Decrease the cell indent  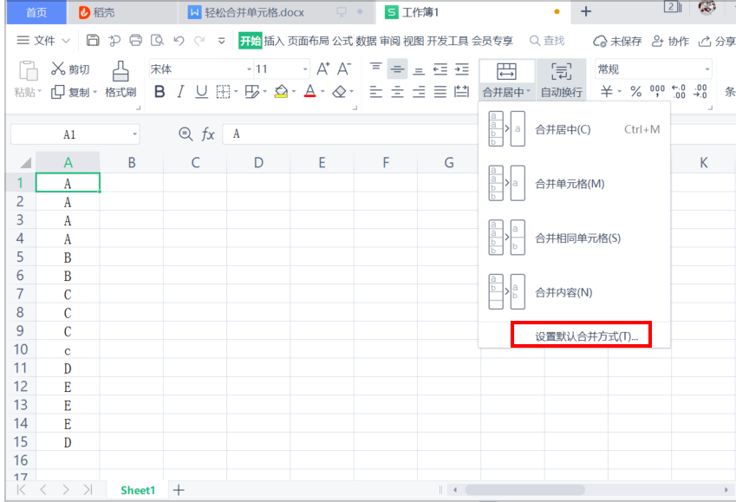point(440,69)
